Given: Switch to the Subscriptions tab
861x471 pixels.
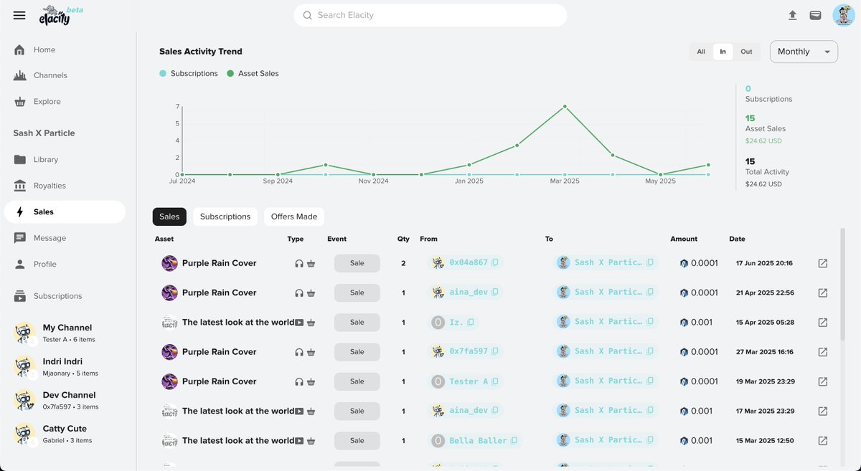Looking at the screenshot, I should 225,217.
